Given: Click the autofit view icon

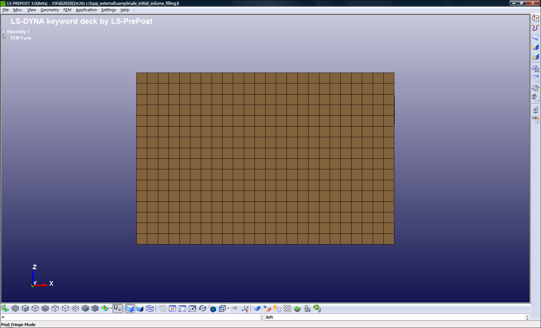Looking at the screenshot, I should coord(172,309).
